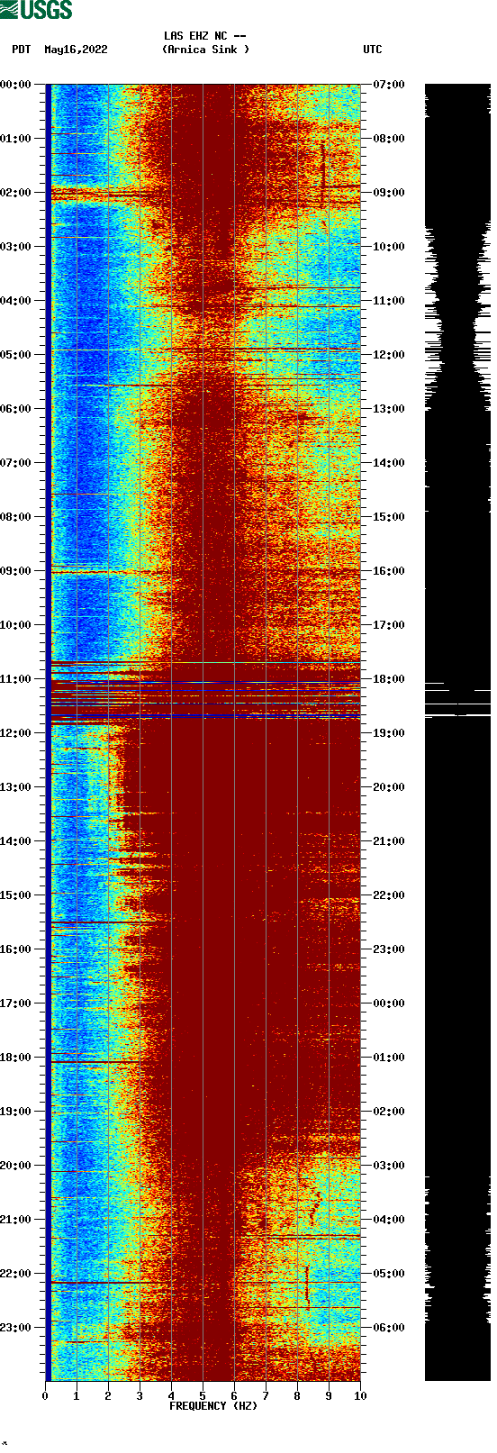Click the 00:00 UTC time tick on right

click(389, 1003)
